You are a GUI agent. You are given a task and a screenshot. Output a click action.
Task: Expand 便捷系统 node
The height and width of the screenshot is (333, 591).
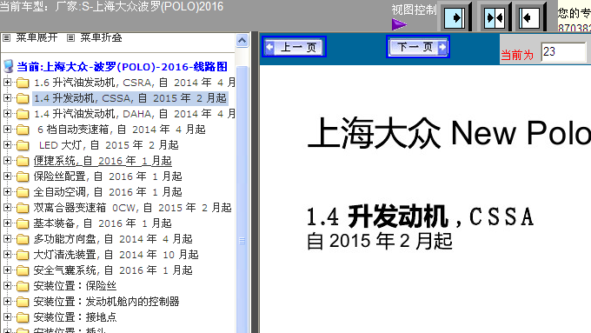(7, 160)
